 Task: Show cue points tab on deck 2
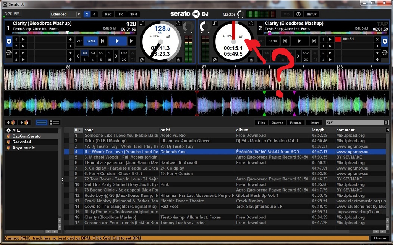[x=384, y=41]
